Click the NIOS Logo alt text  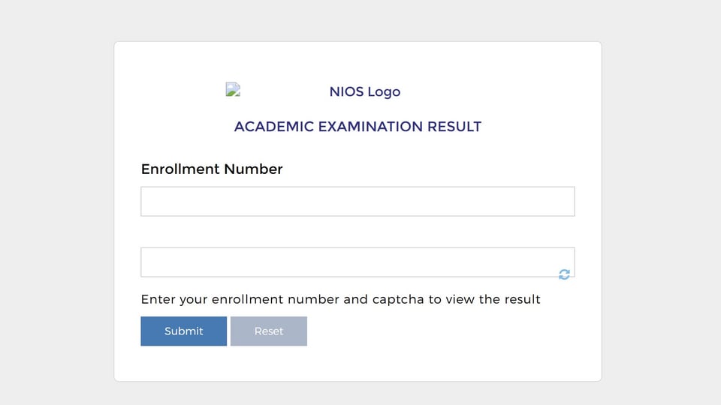pyautogui.click(x=365, y=91)
